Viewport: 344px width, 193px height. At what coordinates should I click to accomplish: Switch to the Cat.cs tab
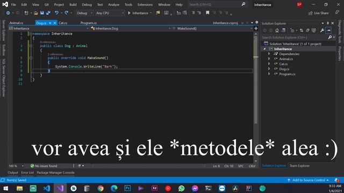(x=63, y=23)
